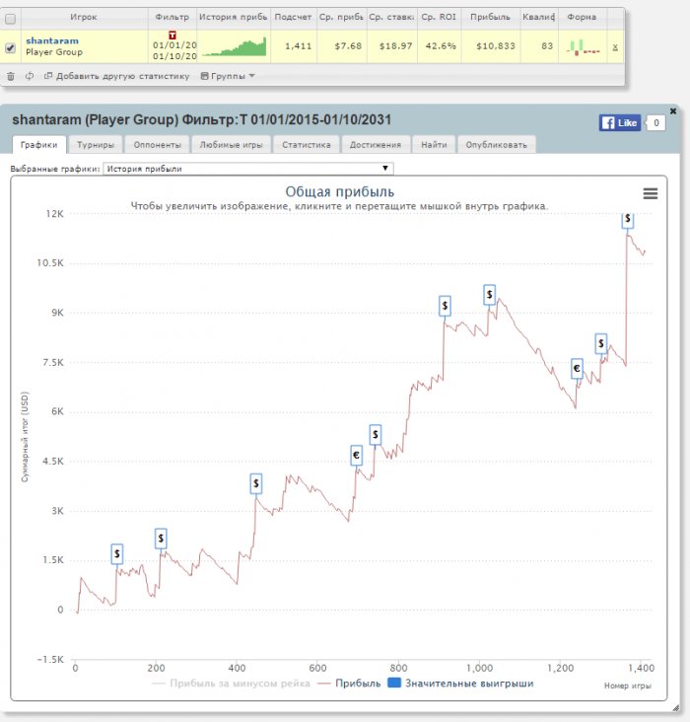Click Добавить другую статистику link
Screen dimensions: 690x722
(x=117, y=76)
